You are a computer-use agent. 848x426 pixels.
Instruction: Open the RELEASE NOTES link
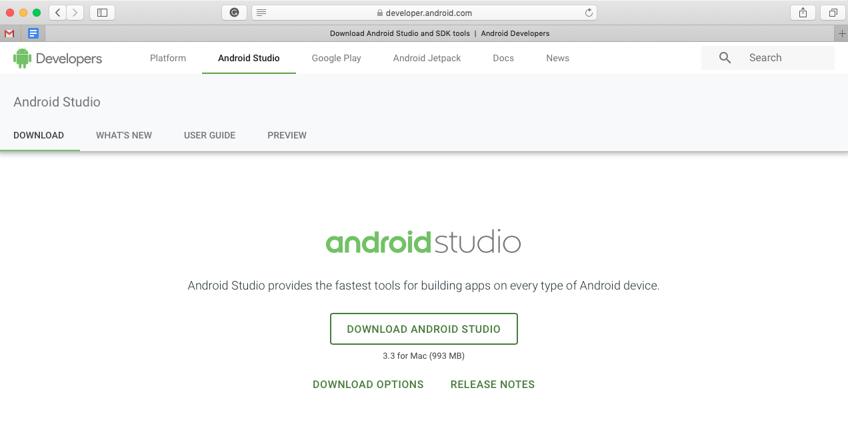[493, 385]
